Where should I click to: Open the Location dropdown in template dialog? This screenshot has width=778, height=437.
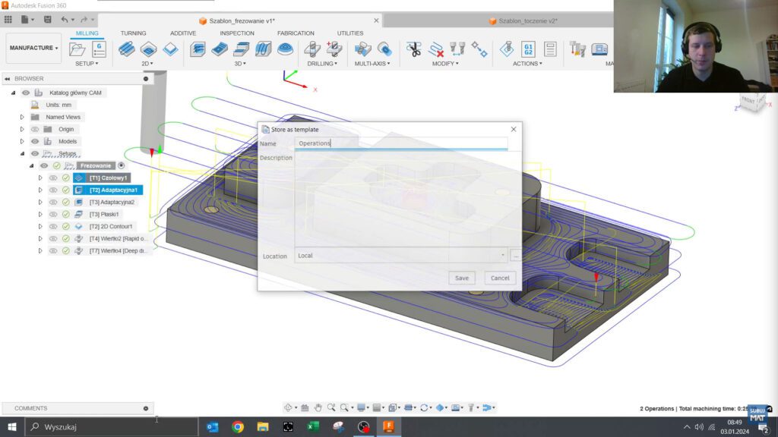[x=503, y=256]
